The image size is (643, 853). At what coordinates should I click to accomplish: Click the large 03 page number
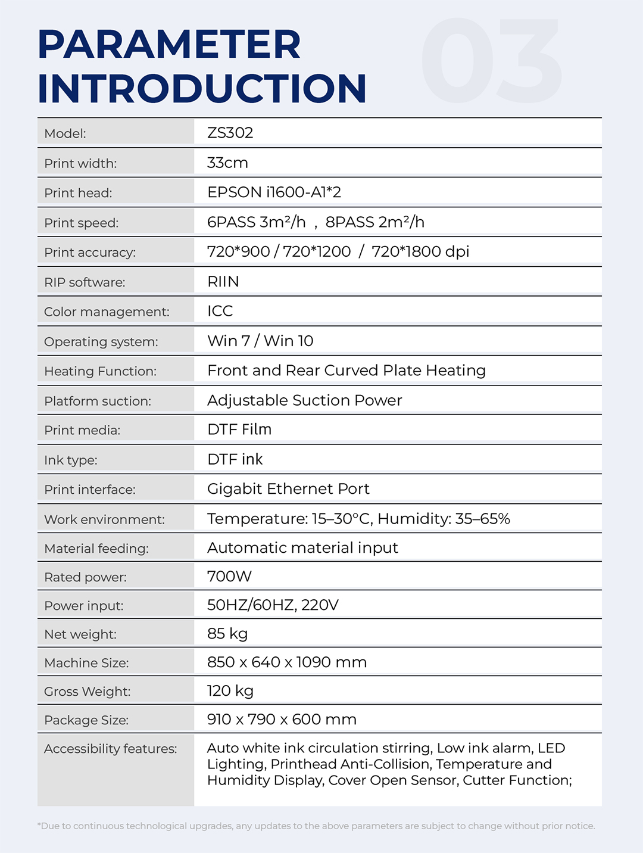(492, 61)
